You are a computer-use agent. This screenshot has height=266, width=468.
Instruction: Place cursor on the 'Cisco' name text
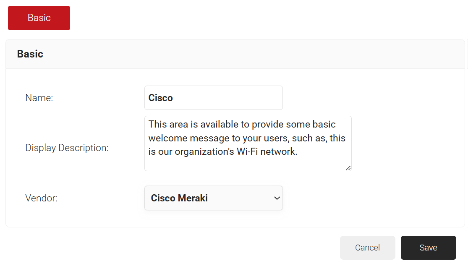(160, 98)
